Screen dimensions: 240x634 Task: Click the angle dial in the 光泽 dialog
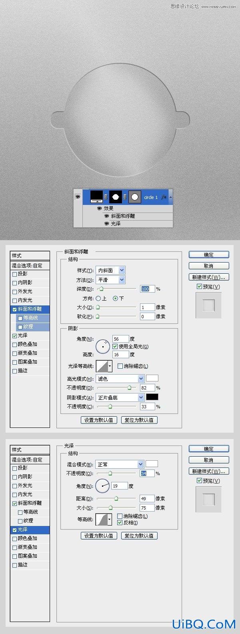coord(102,486)
